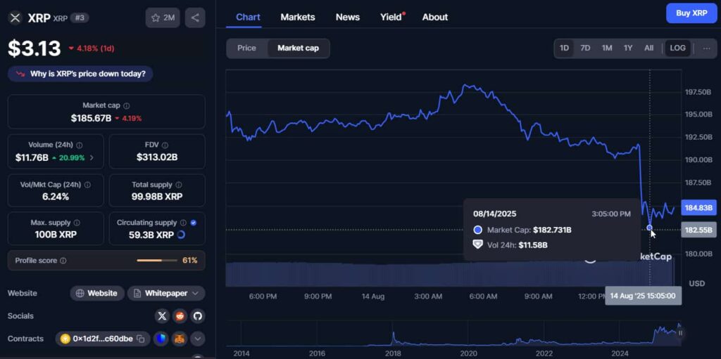721x359 pixels.
Task: Open Why is XRP's price down today?
Action: [x=80, y=74]
